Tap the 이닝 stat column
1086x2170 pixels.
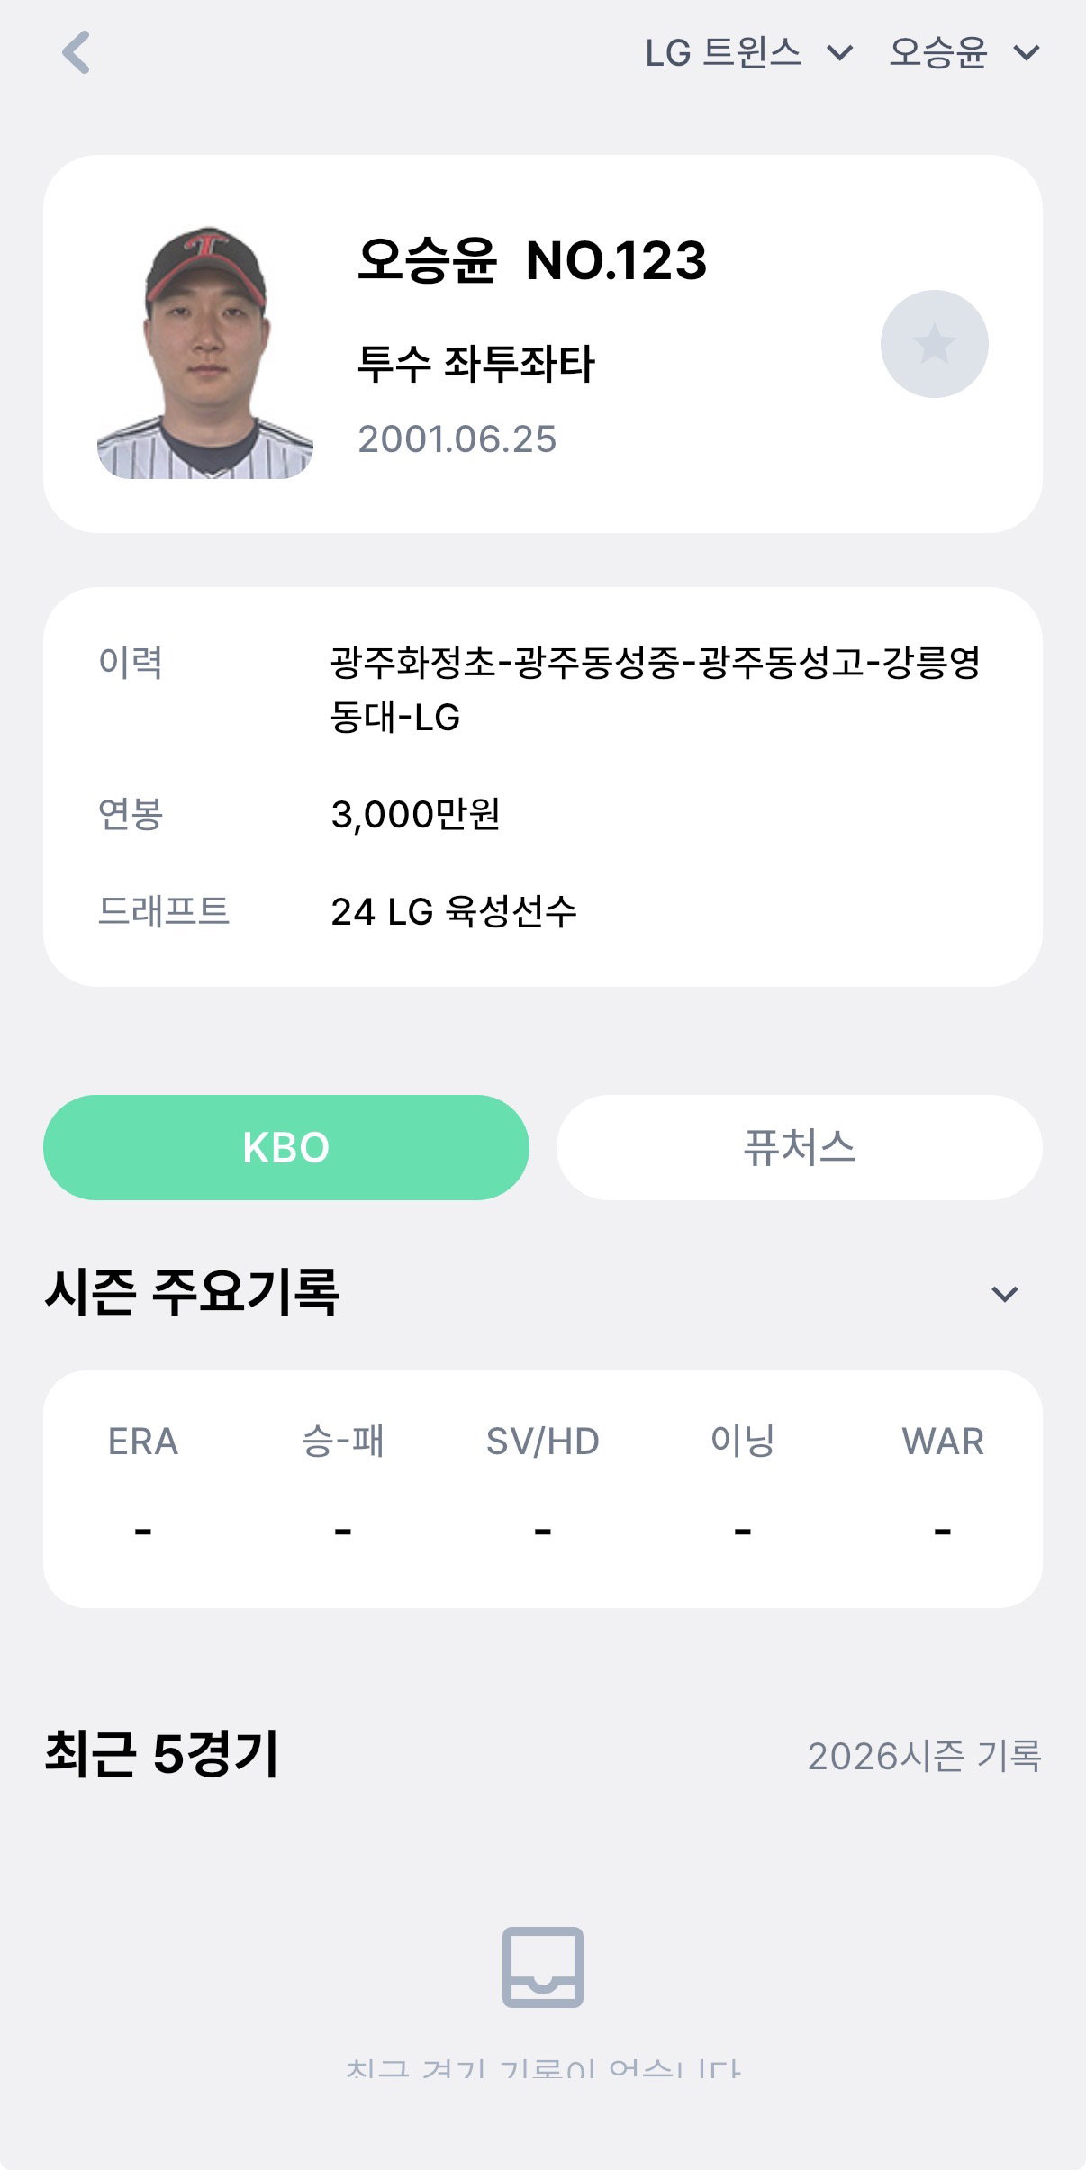click(x=743, y=1486)
